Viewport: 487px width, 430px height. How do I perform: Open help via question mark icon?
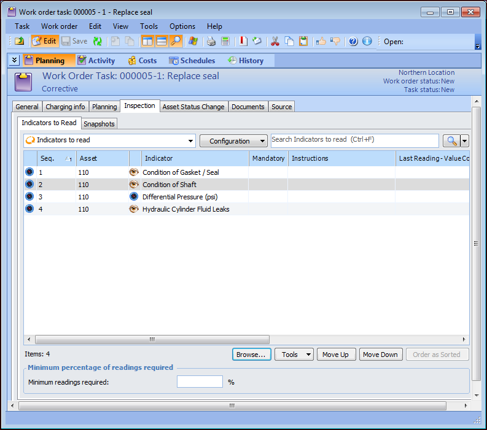click(x=353, y=41)
